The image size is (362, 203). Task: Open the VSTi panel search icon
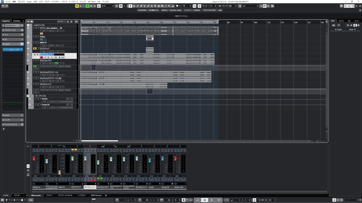[x=338, y=25]
